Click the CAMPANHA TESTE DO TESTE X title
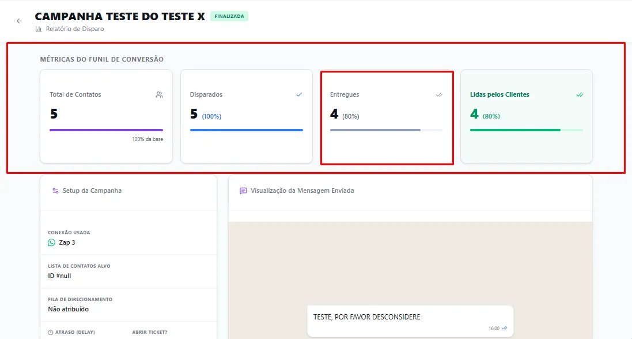Viewport: 632px width, 339px height. [120, 17]
